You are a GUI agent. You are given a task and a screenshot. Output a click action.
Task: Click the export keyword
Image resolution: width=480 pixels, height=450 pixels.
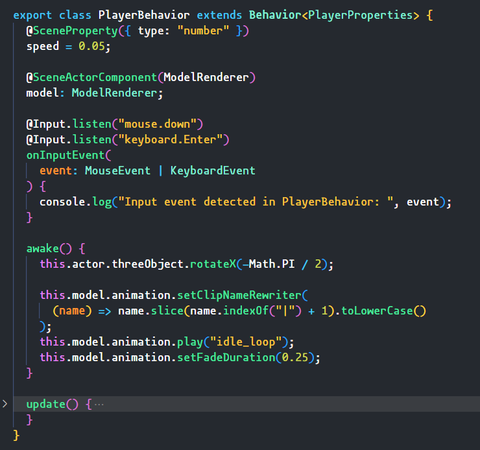click(x=32, y=15)
